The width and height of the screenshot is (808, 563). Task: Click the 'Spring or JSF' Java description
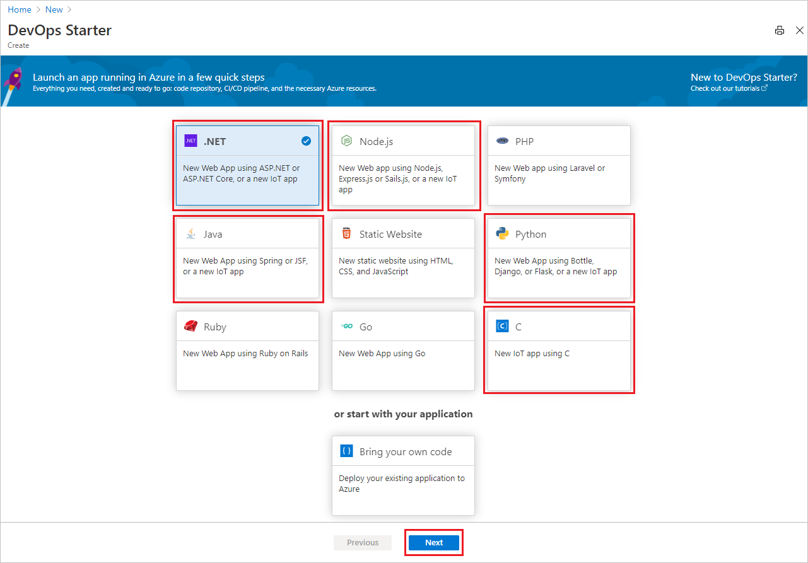pos(245,266)
